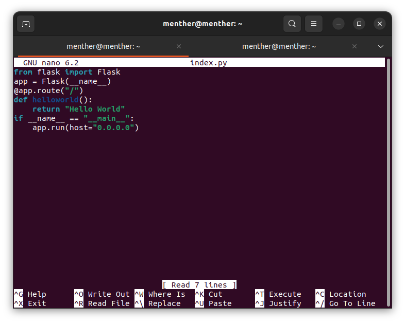Maximize the terminal window

pyautogui.click(x=359, y=24)
